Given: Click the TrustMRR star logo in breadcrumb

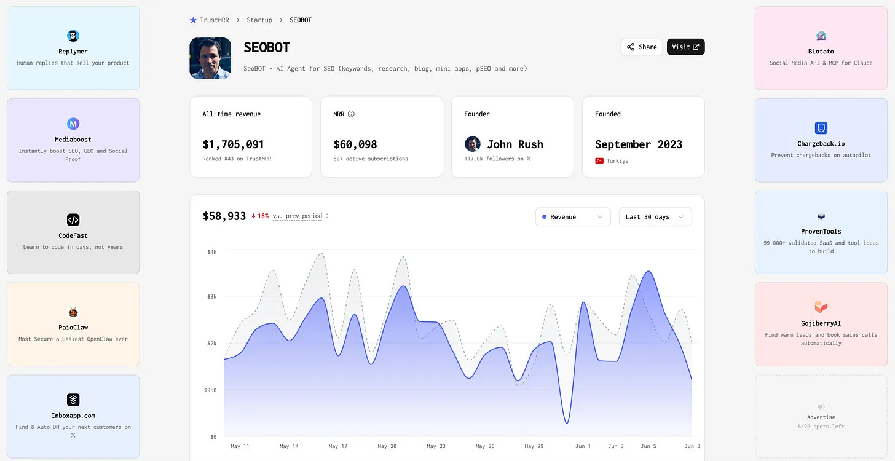Looking at the screenshot, I should (193, 20).
